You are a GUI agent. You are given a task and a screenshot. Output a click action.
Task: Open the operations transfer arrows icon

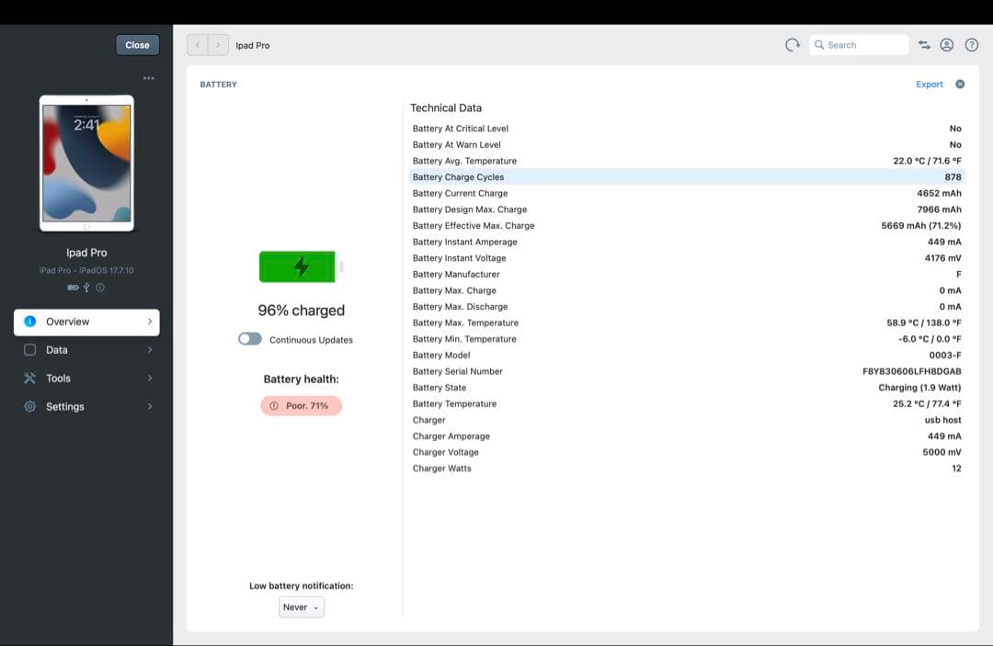pos(924,45)
